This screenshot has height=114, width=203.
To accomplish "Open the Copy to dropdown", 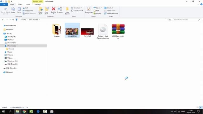I will [x=47, y=11].
